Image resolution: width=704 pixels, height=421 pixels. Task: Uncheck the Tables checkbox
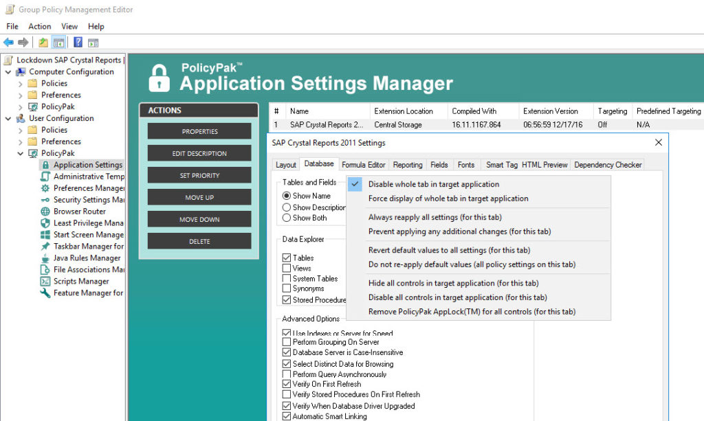pyautogui.click(x=287, y=258)
